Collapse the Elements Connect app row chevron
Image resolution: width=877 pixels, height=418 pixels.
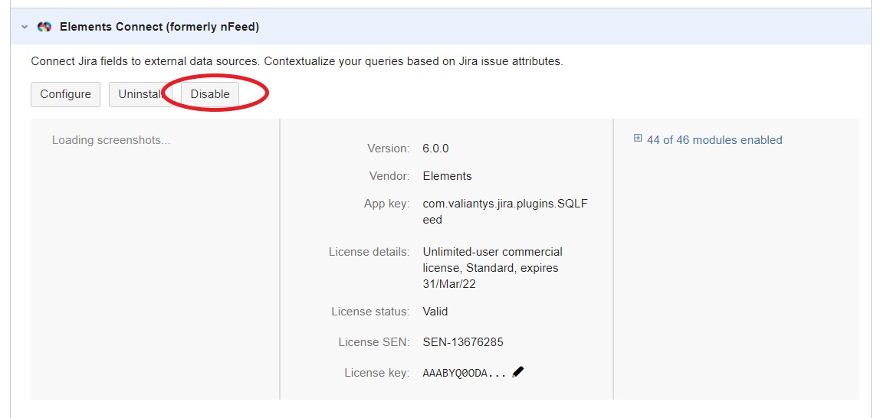click(x=25, y=27)
